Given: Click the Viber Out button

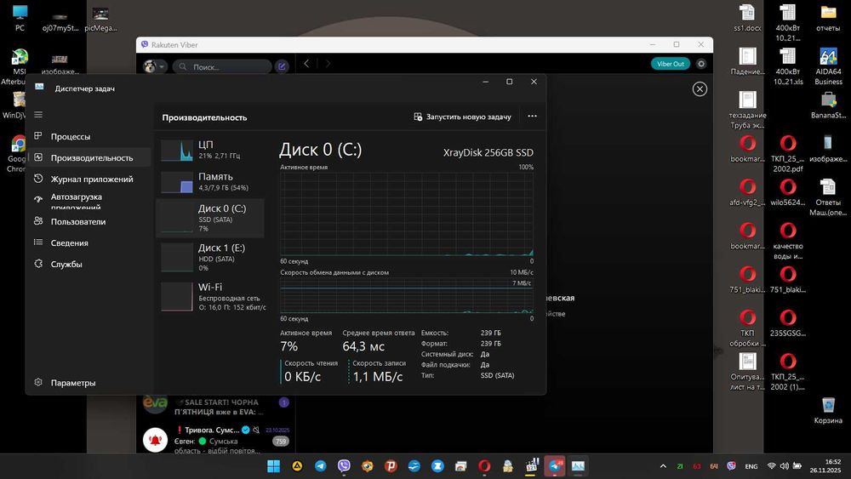Looking at the screenshot, I should pyautogui.click(x=671, y=64).
